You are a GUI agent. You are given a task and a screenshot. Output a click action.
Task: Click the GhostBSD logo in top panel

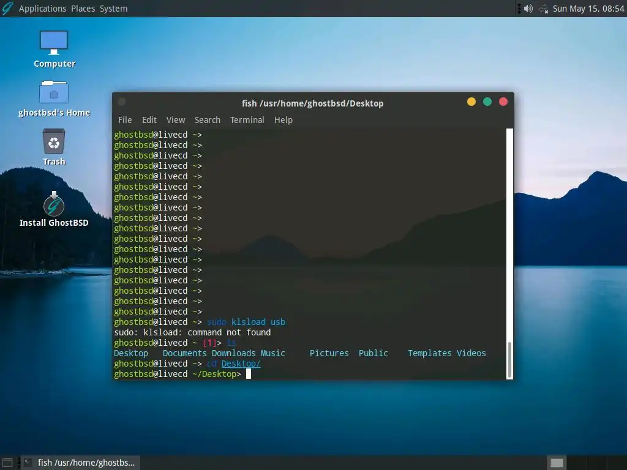(7, 9)
